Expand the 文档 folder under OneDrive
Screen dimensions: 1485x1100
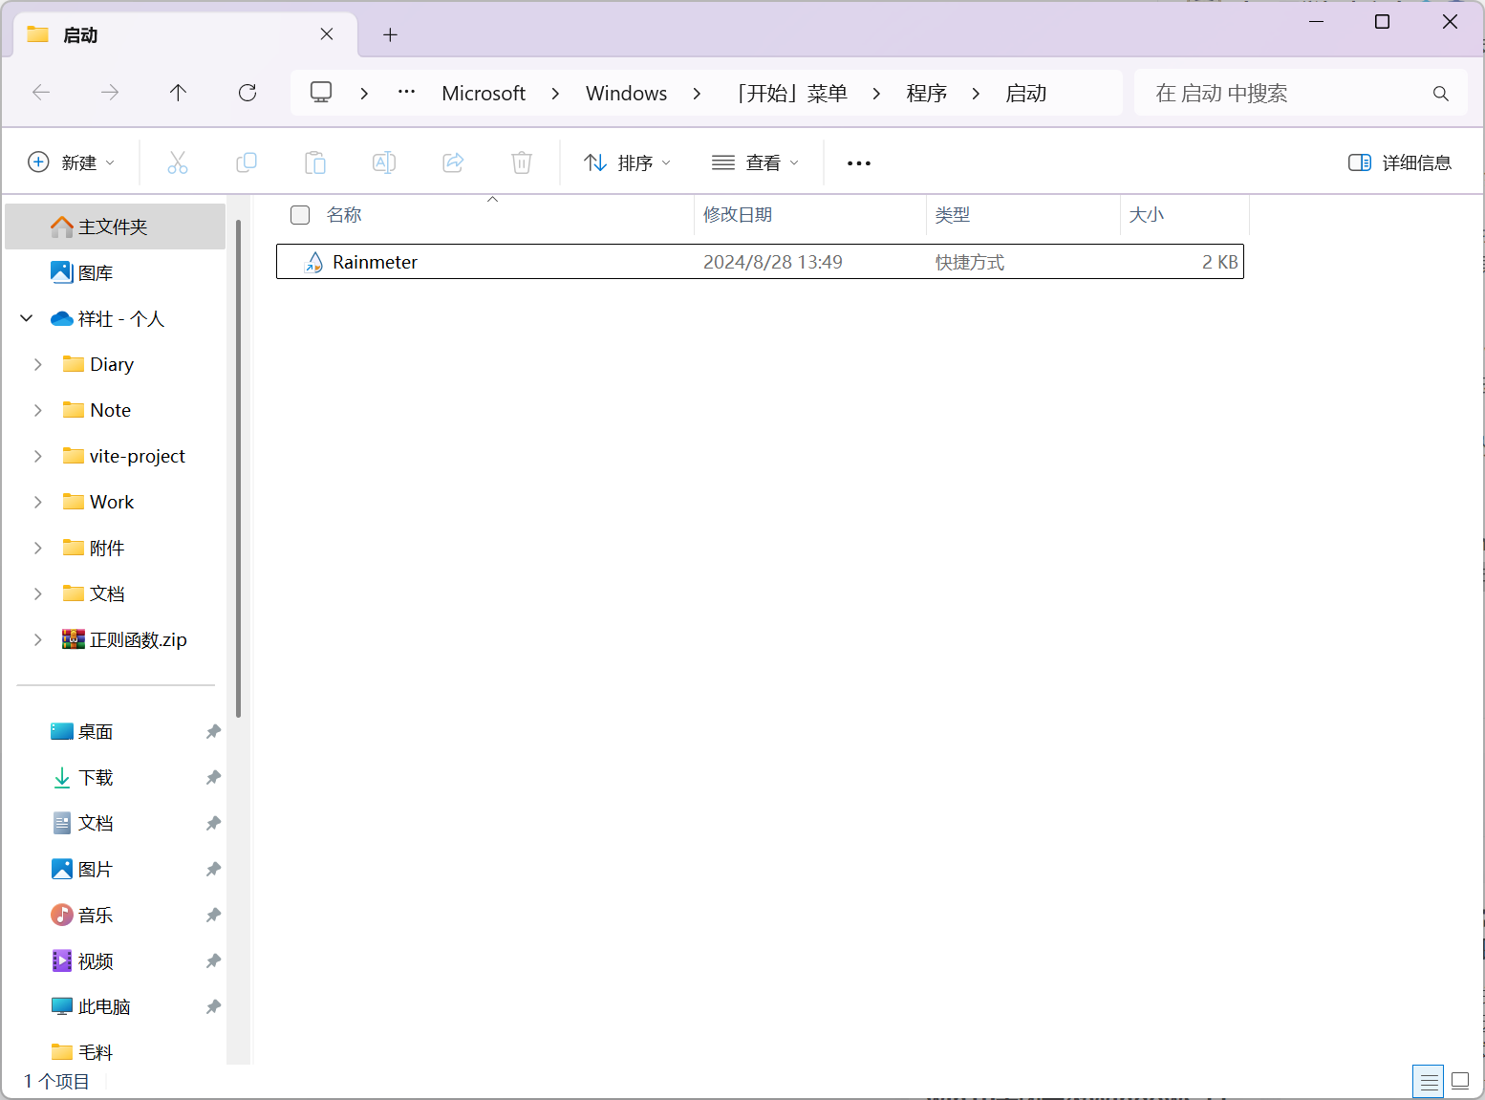38,593
